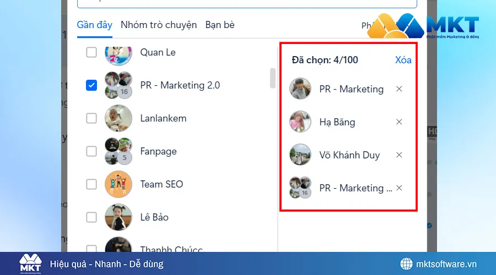Viewport: 496px width, 275px height.
Task: Click Hạ Băng's avatar in selected panel
Action: click(300, 122)
